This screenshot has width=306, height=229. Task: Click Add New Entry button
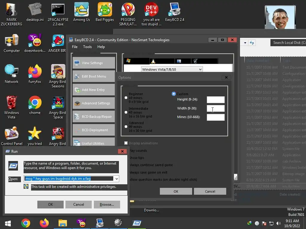[94, 90]
